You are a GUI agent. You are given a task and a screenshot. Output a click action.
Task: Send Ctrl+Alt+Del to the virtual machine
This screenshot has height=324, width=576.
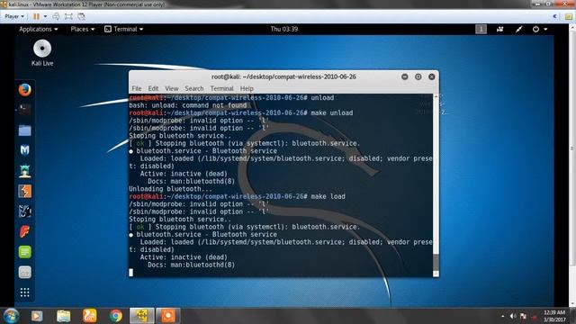[56, 16]
